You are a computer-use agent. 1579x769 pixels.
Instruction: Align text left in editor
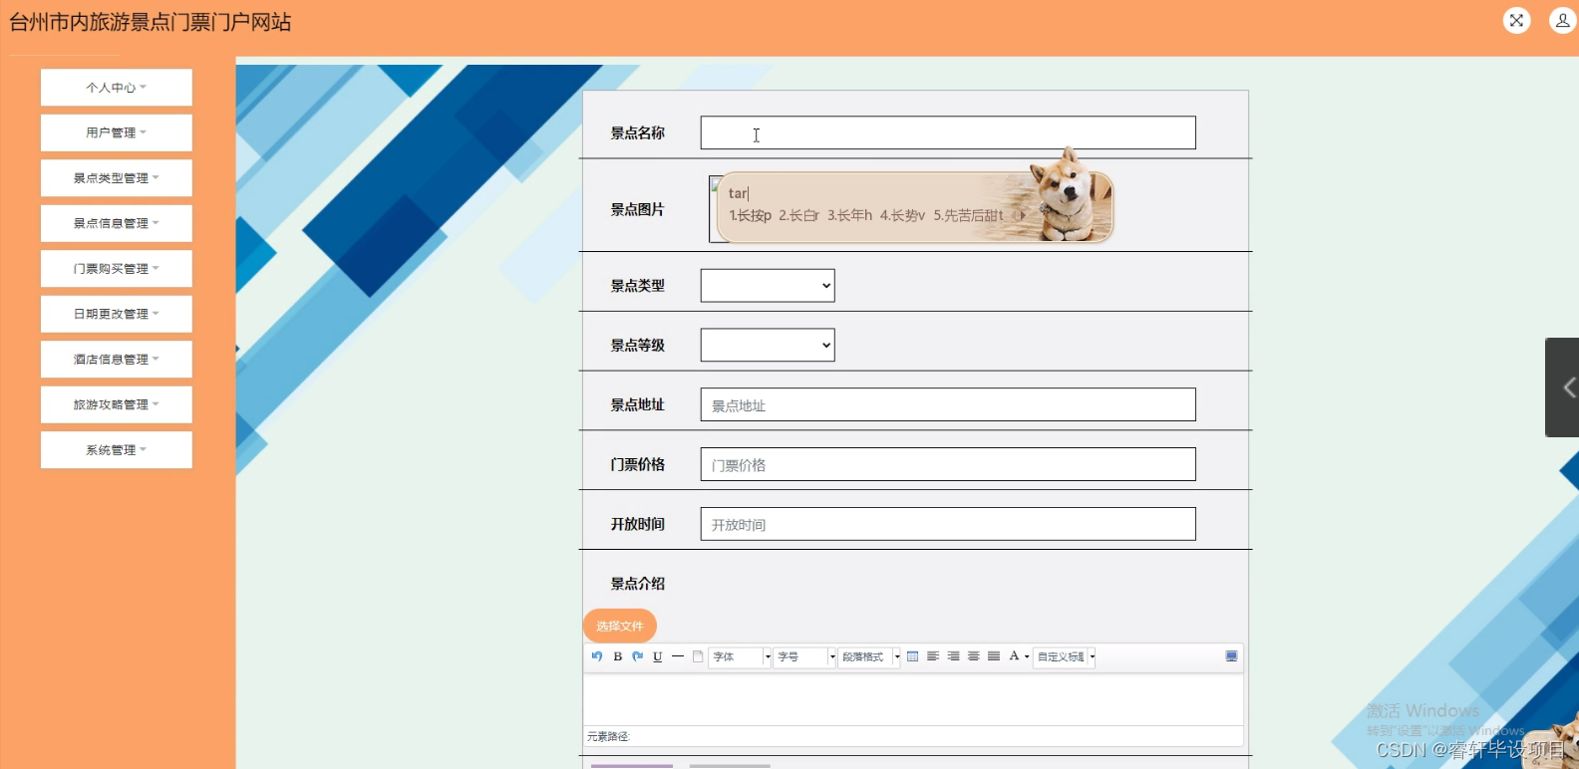(933, 656)
